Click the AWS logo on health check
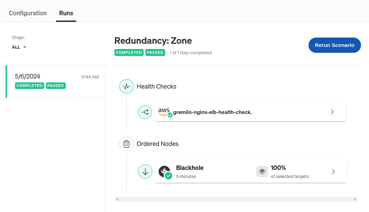 [165, 112]
